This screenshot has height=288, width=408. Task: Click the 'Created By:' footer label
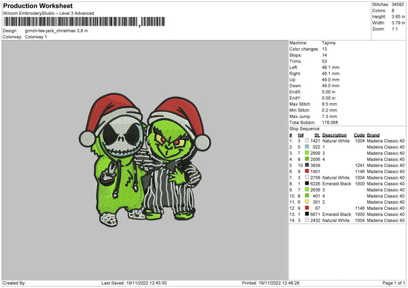point(14,283)
